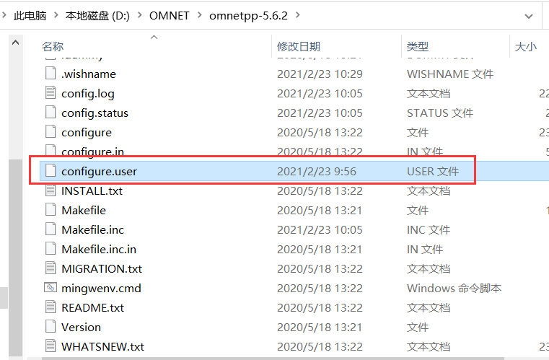549x360 pixels.
Task: Sort by 类型 column header
Action: [x=418, y=46]
